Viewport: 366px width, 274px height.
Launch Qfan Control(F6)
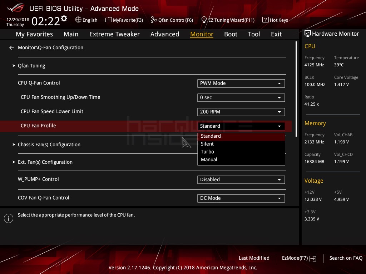(172, 20)
